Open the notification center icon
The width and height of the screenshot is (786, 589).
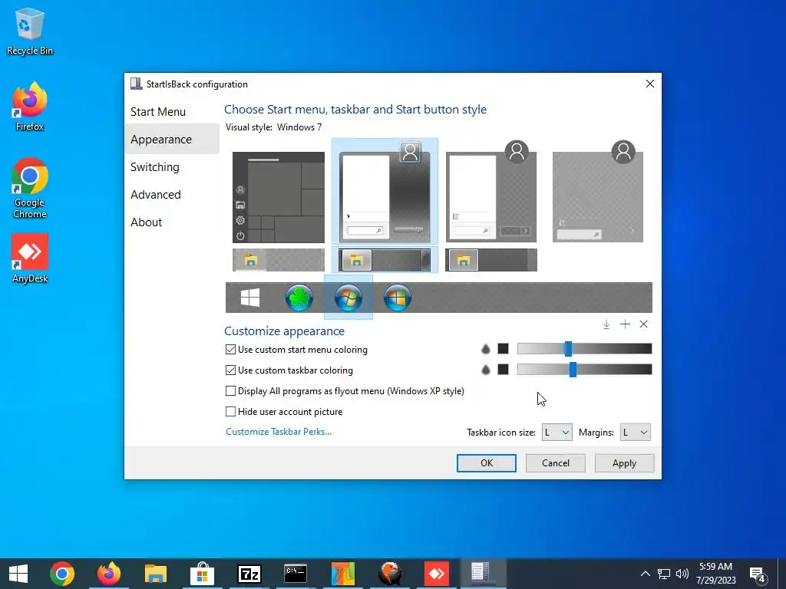point(758,574)
